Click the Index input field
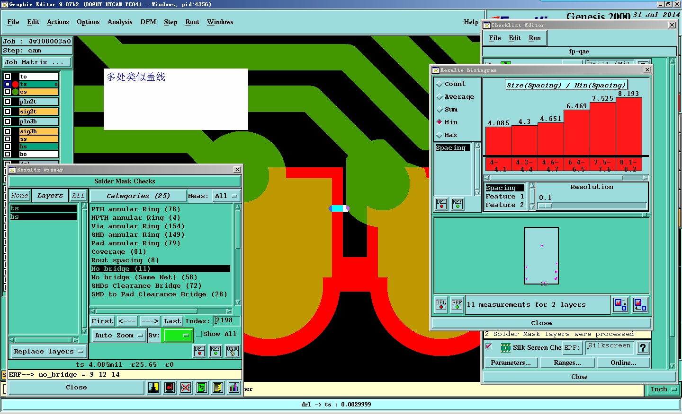This screenshot has width=682, height=414. (226, 321)
